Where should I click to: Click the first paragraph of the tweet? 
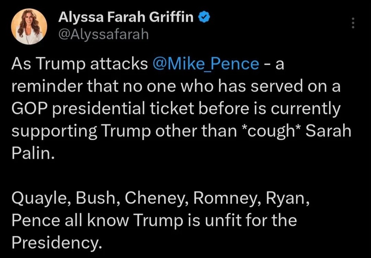[181, 109]
